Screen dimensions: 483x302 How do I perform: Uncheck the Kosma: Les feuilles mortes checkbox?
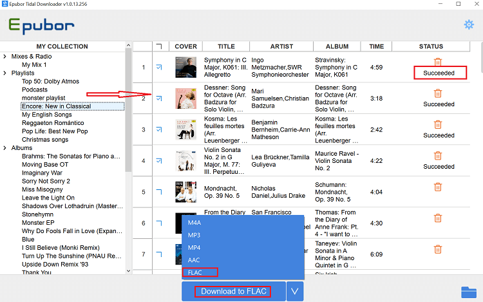(x=159, y=129)
